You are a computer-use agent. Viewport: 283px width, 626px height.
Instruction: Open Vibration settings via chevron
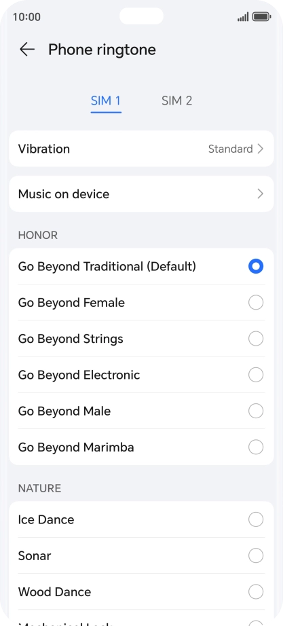pyautogui.click(x=260, y=149)
